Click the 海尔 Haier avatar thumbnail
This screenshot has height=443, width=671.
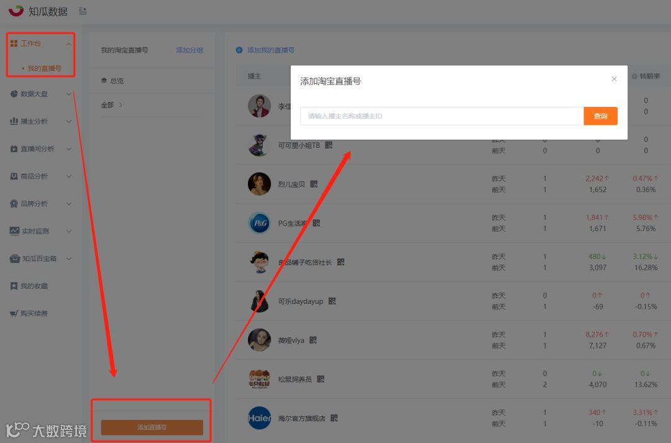click(x=259, y=418)
